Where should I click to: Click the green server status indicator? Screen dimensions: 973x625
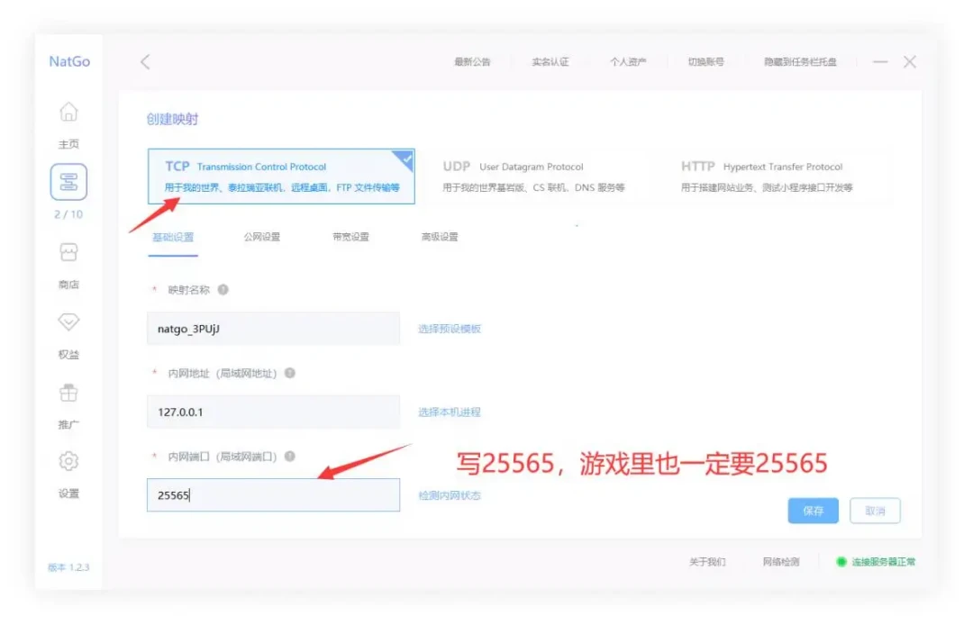841,562
